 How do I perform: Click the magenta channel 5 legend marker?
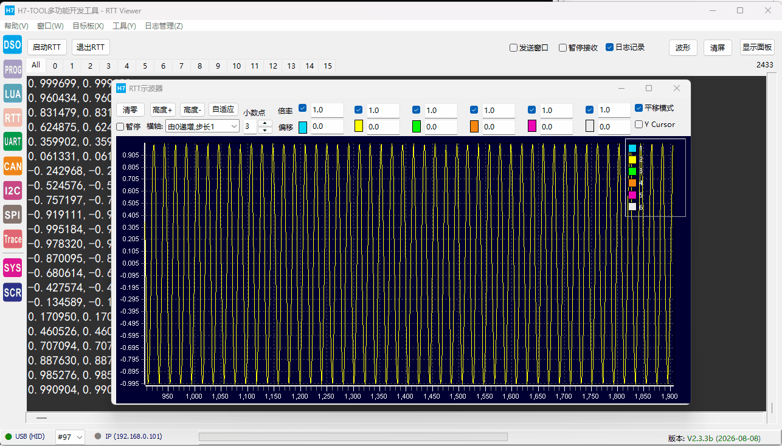[x=632, y=195]
